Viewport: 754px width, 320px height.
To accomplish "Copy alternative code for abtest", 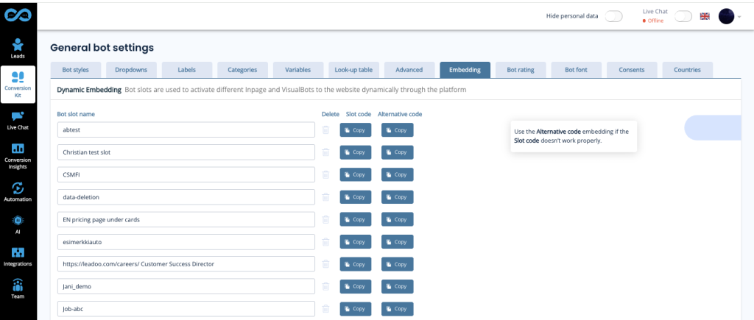I will pos(397,129).
